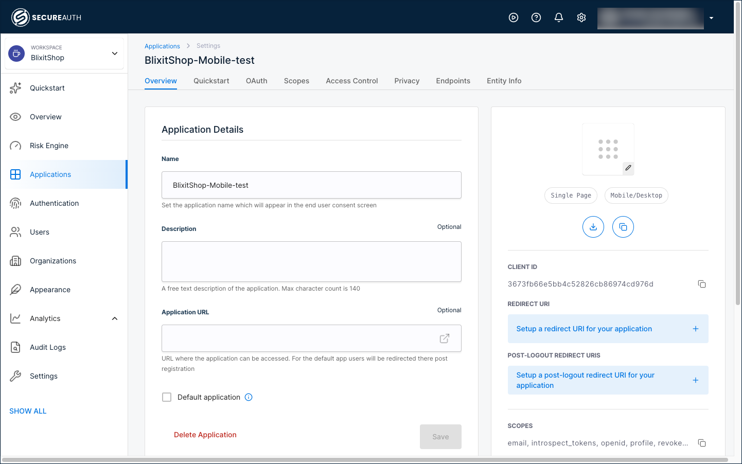The image size is (742, 464).
Task: Click the Users people icon
Action: click(15, 232)
